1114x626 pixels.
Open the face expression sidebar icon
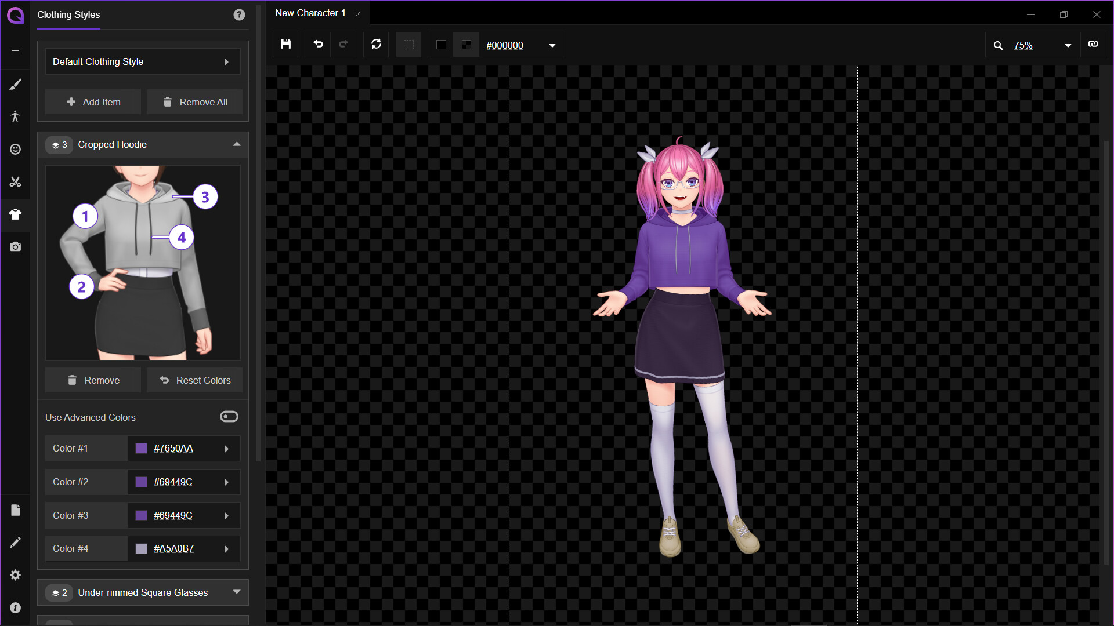coord(15,150)
